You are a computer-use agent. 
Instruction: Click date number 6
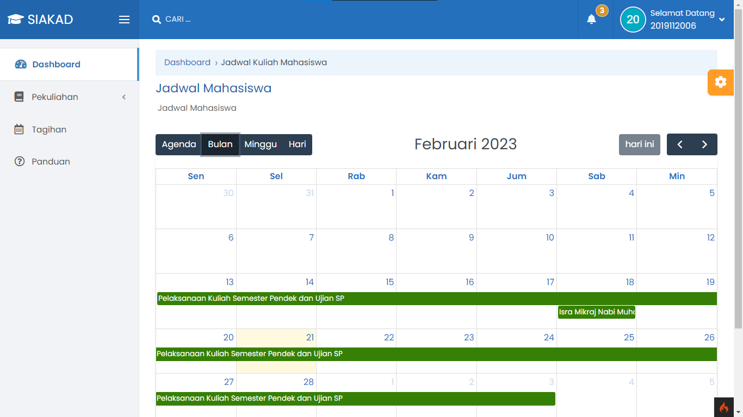tap(231, 237)
